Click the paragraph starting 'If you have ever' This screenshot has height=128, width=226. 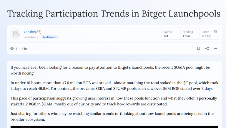point(110,70)
